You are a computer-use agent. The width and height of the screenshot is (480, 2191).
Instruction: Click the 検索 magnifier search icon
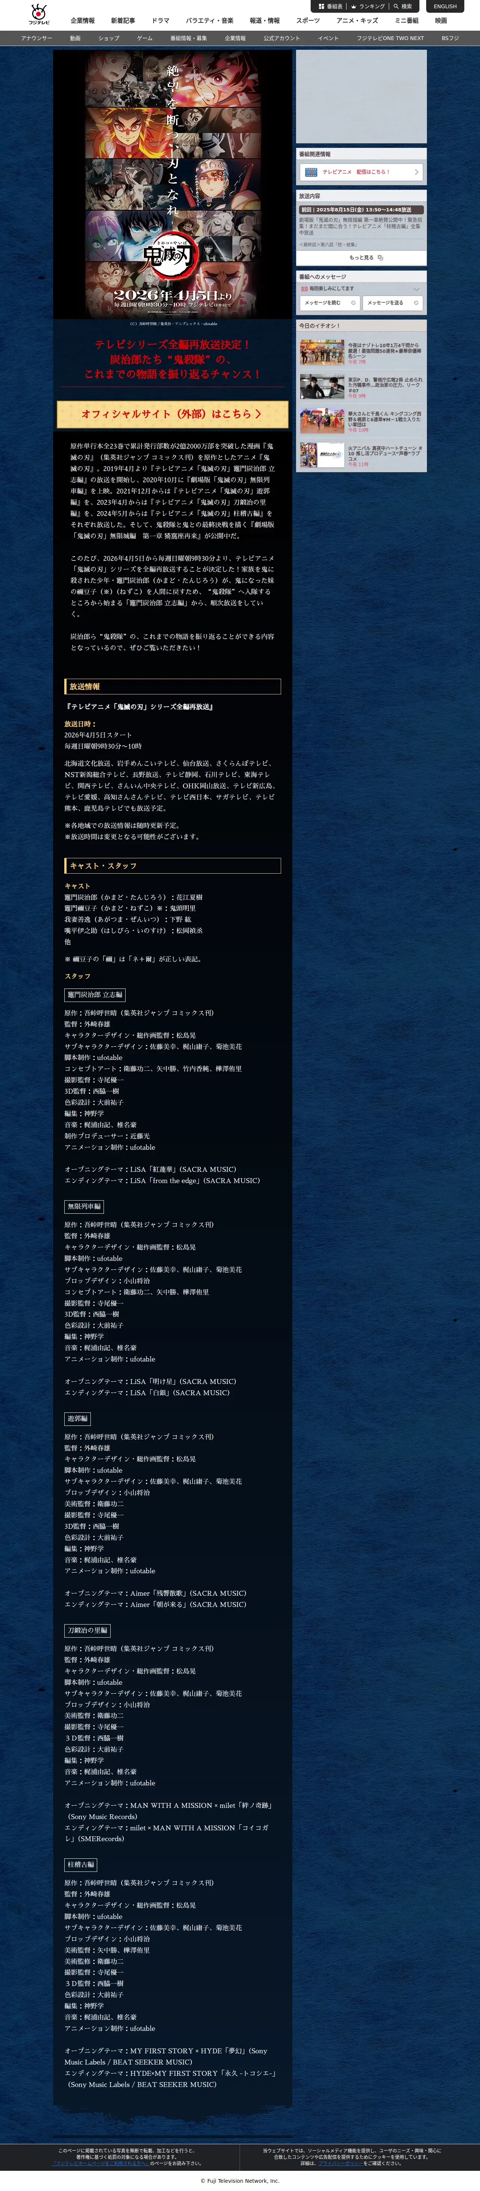pyautogui.click(x=397, y=6)
